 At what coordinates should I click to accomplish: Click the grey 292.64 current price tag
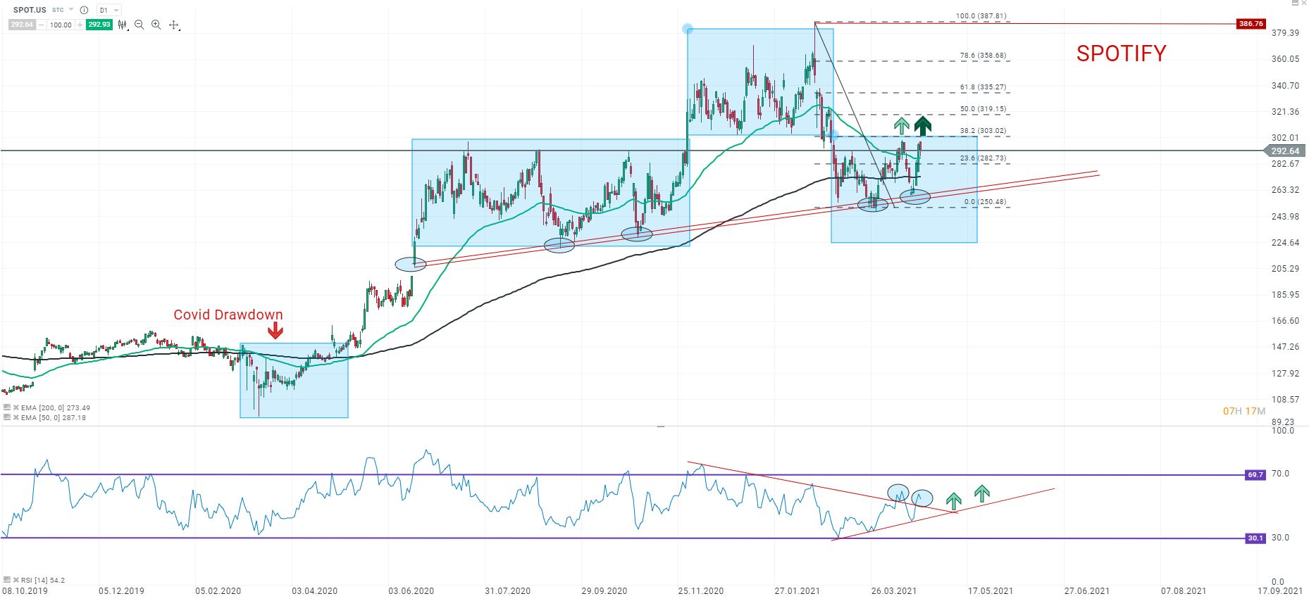point(1285,151)
